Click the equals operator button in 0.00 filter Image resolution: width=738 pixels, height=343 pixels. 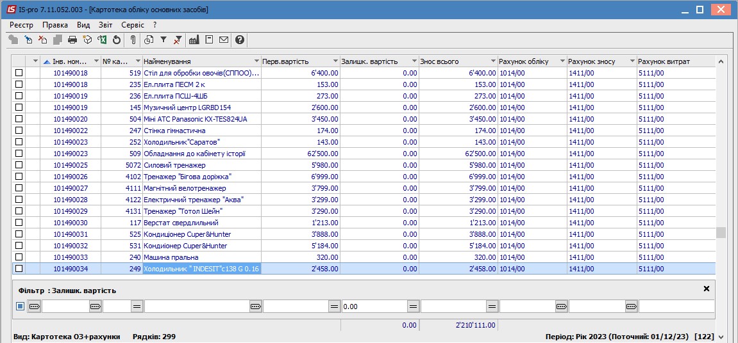tap(413, 307)
